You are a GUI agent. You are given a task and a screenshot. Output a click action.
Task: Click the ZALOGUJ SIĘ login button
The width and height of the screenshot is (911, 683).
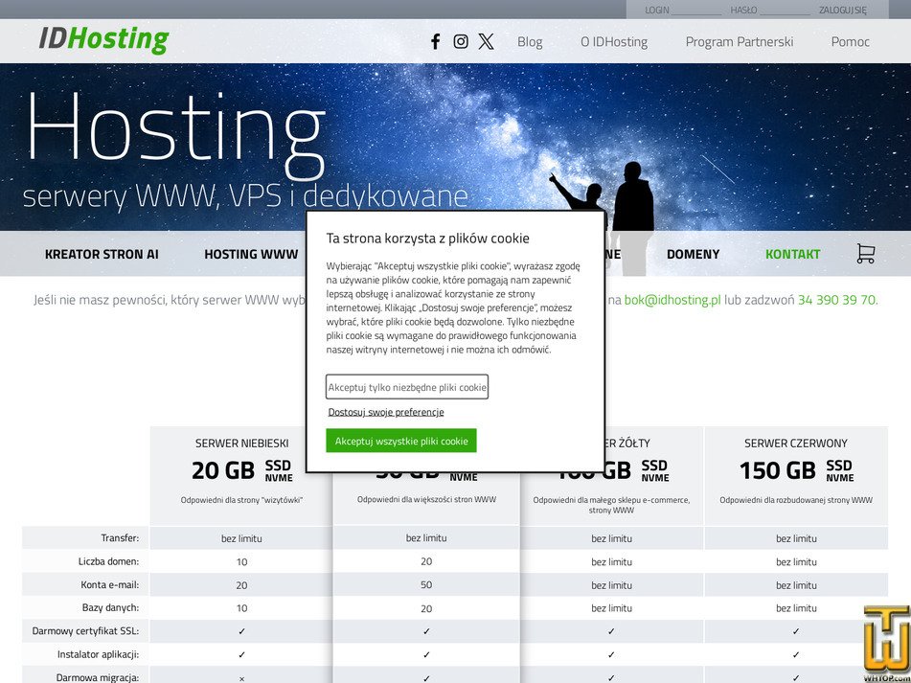[x=842, y=10]
